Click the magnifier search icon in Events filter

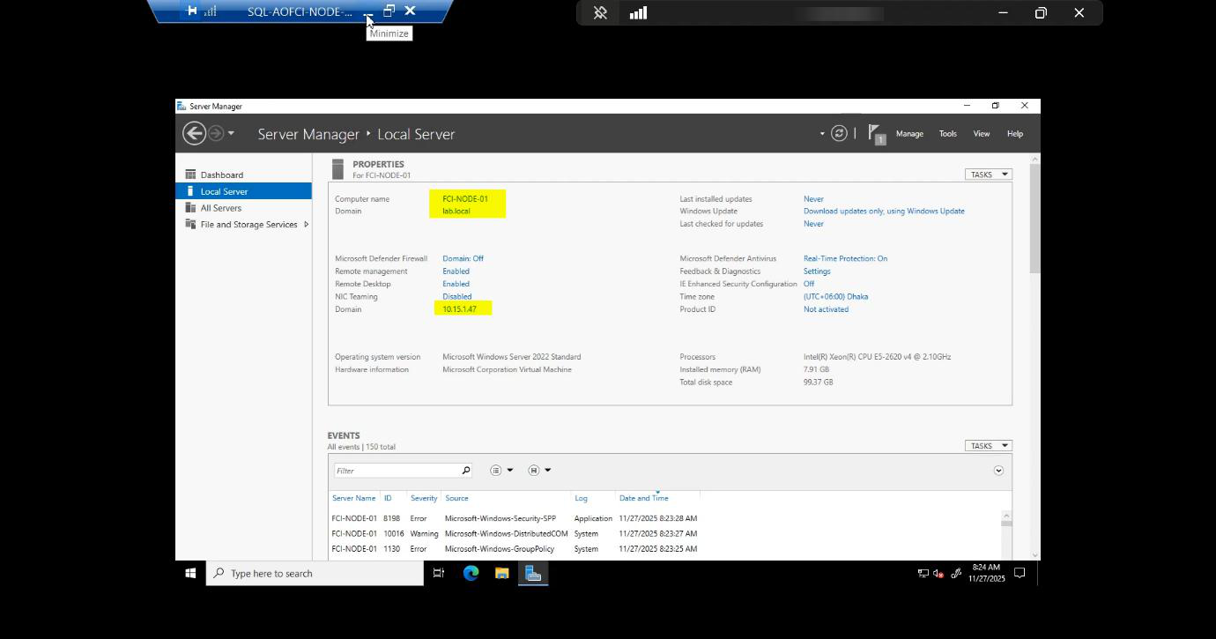[466, 471]
